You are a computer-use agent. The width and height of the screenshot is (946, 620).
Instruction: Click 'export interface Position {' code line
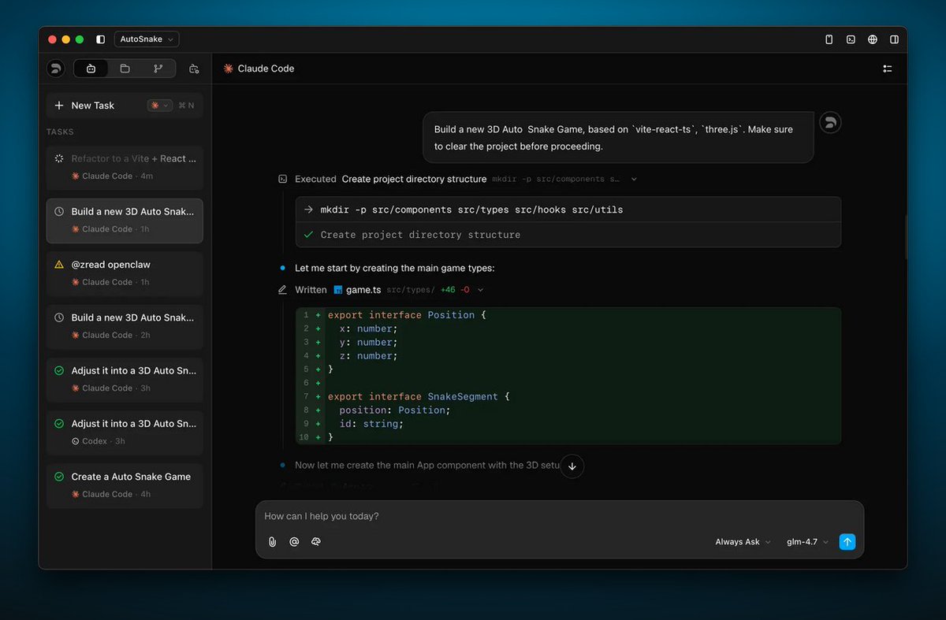click(x=407, y=315)
